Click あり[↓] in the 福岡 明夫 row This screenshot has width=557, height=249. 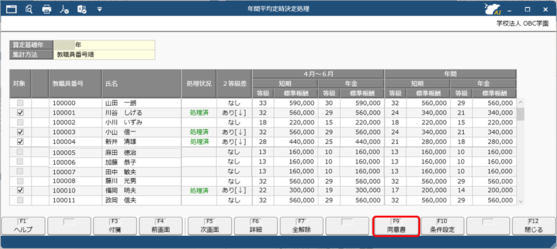[x=234, y=191]
